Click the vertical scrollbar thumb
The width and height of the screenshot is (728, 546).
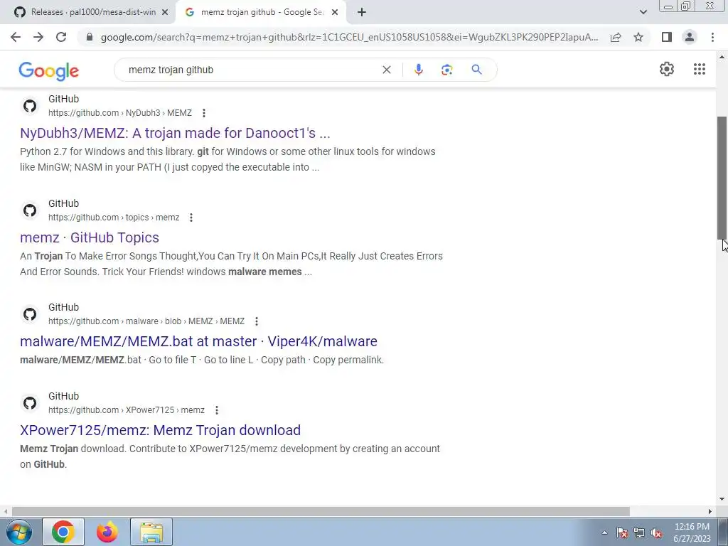[x=722, y=177]
